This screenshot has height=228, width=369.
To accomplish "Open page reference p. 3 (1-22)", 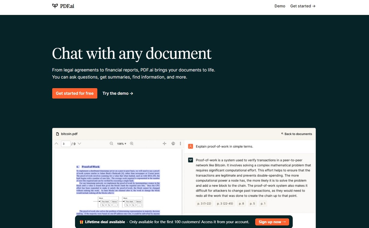I will coord(204,203).
